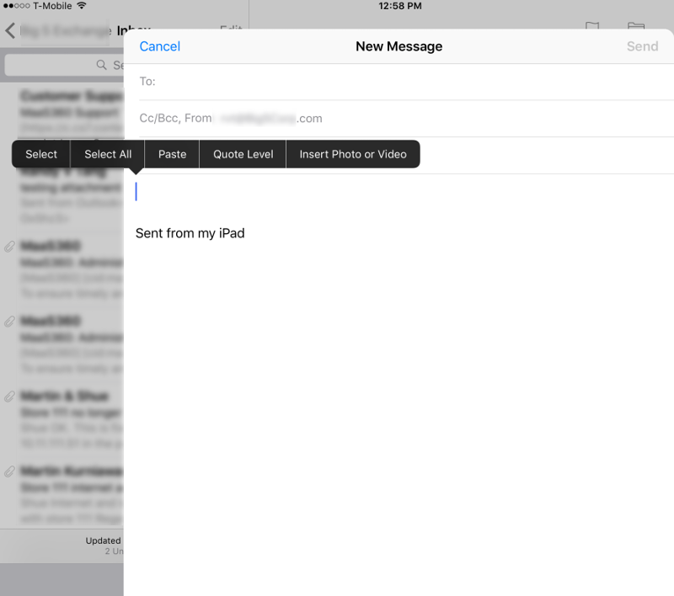The width and height of the screenshot is (674, 596).
Task: Cancel the new message draft
Action: 159,46
